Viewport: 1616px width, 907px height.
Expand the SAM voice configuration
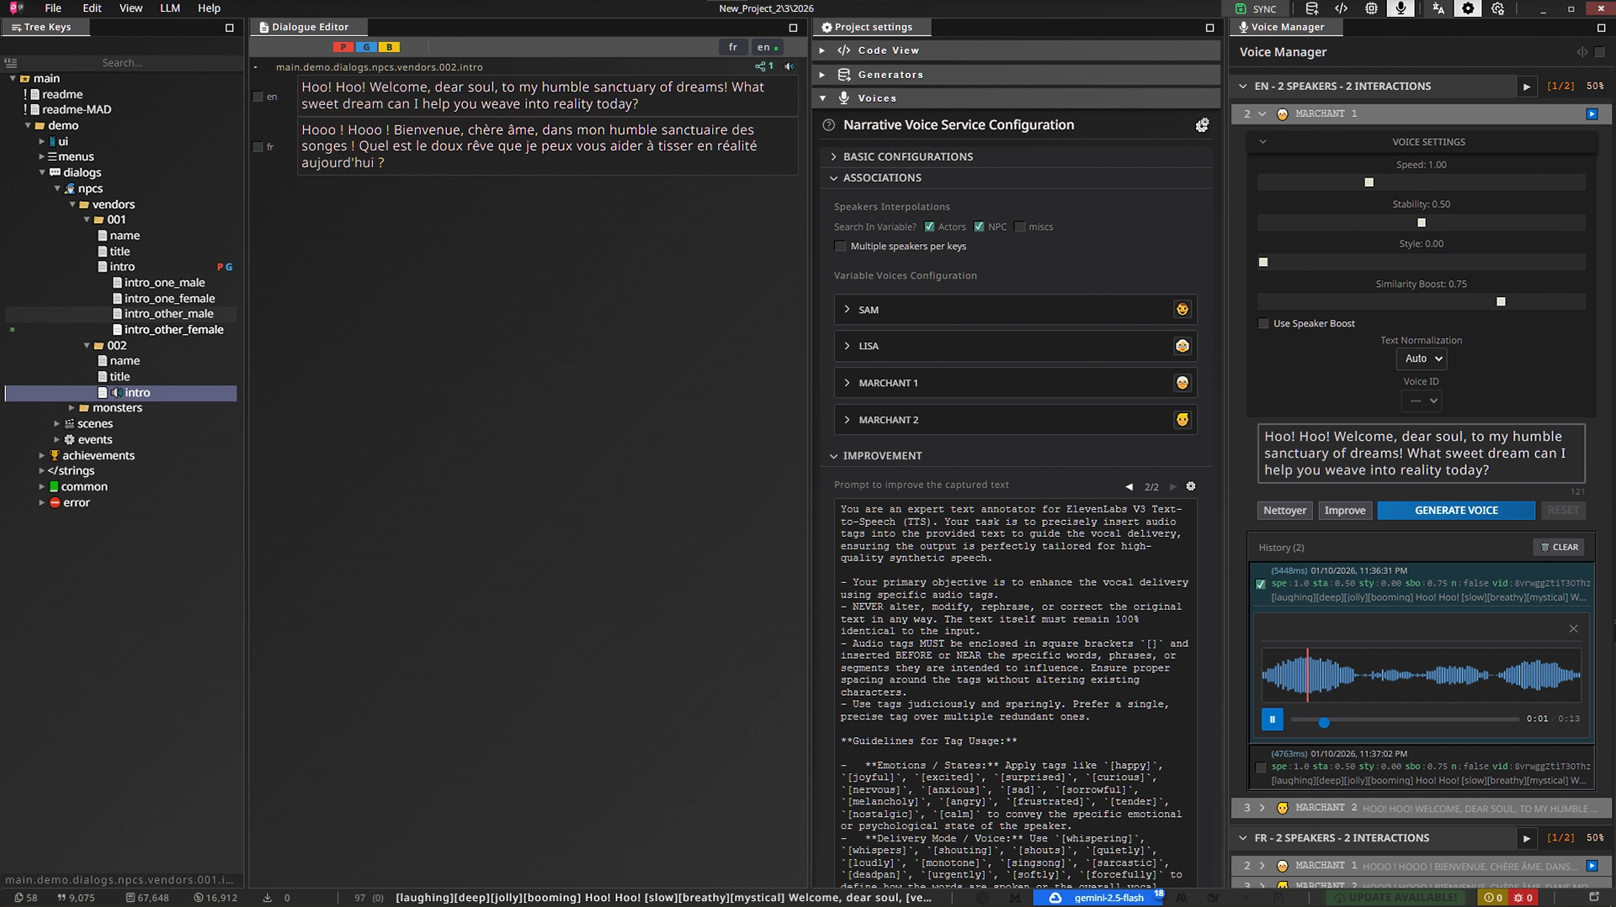pyautogui.click(x=847, y=310)
